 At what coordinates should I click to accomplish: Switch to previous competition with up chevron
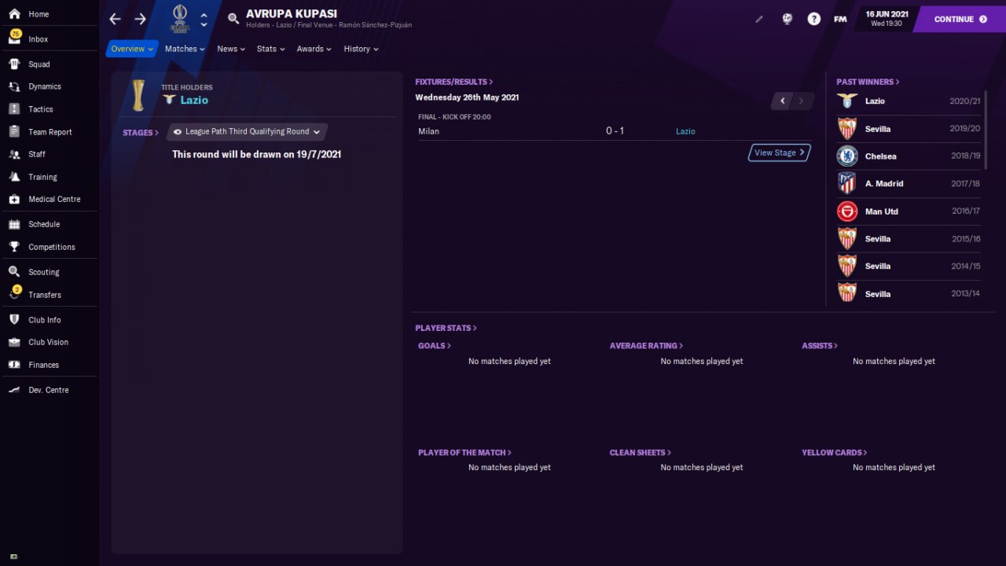click(204, 14)
